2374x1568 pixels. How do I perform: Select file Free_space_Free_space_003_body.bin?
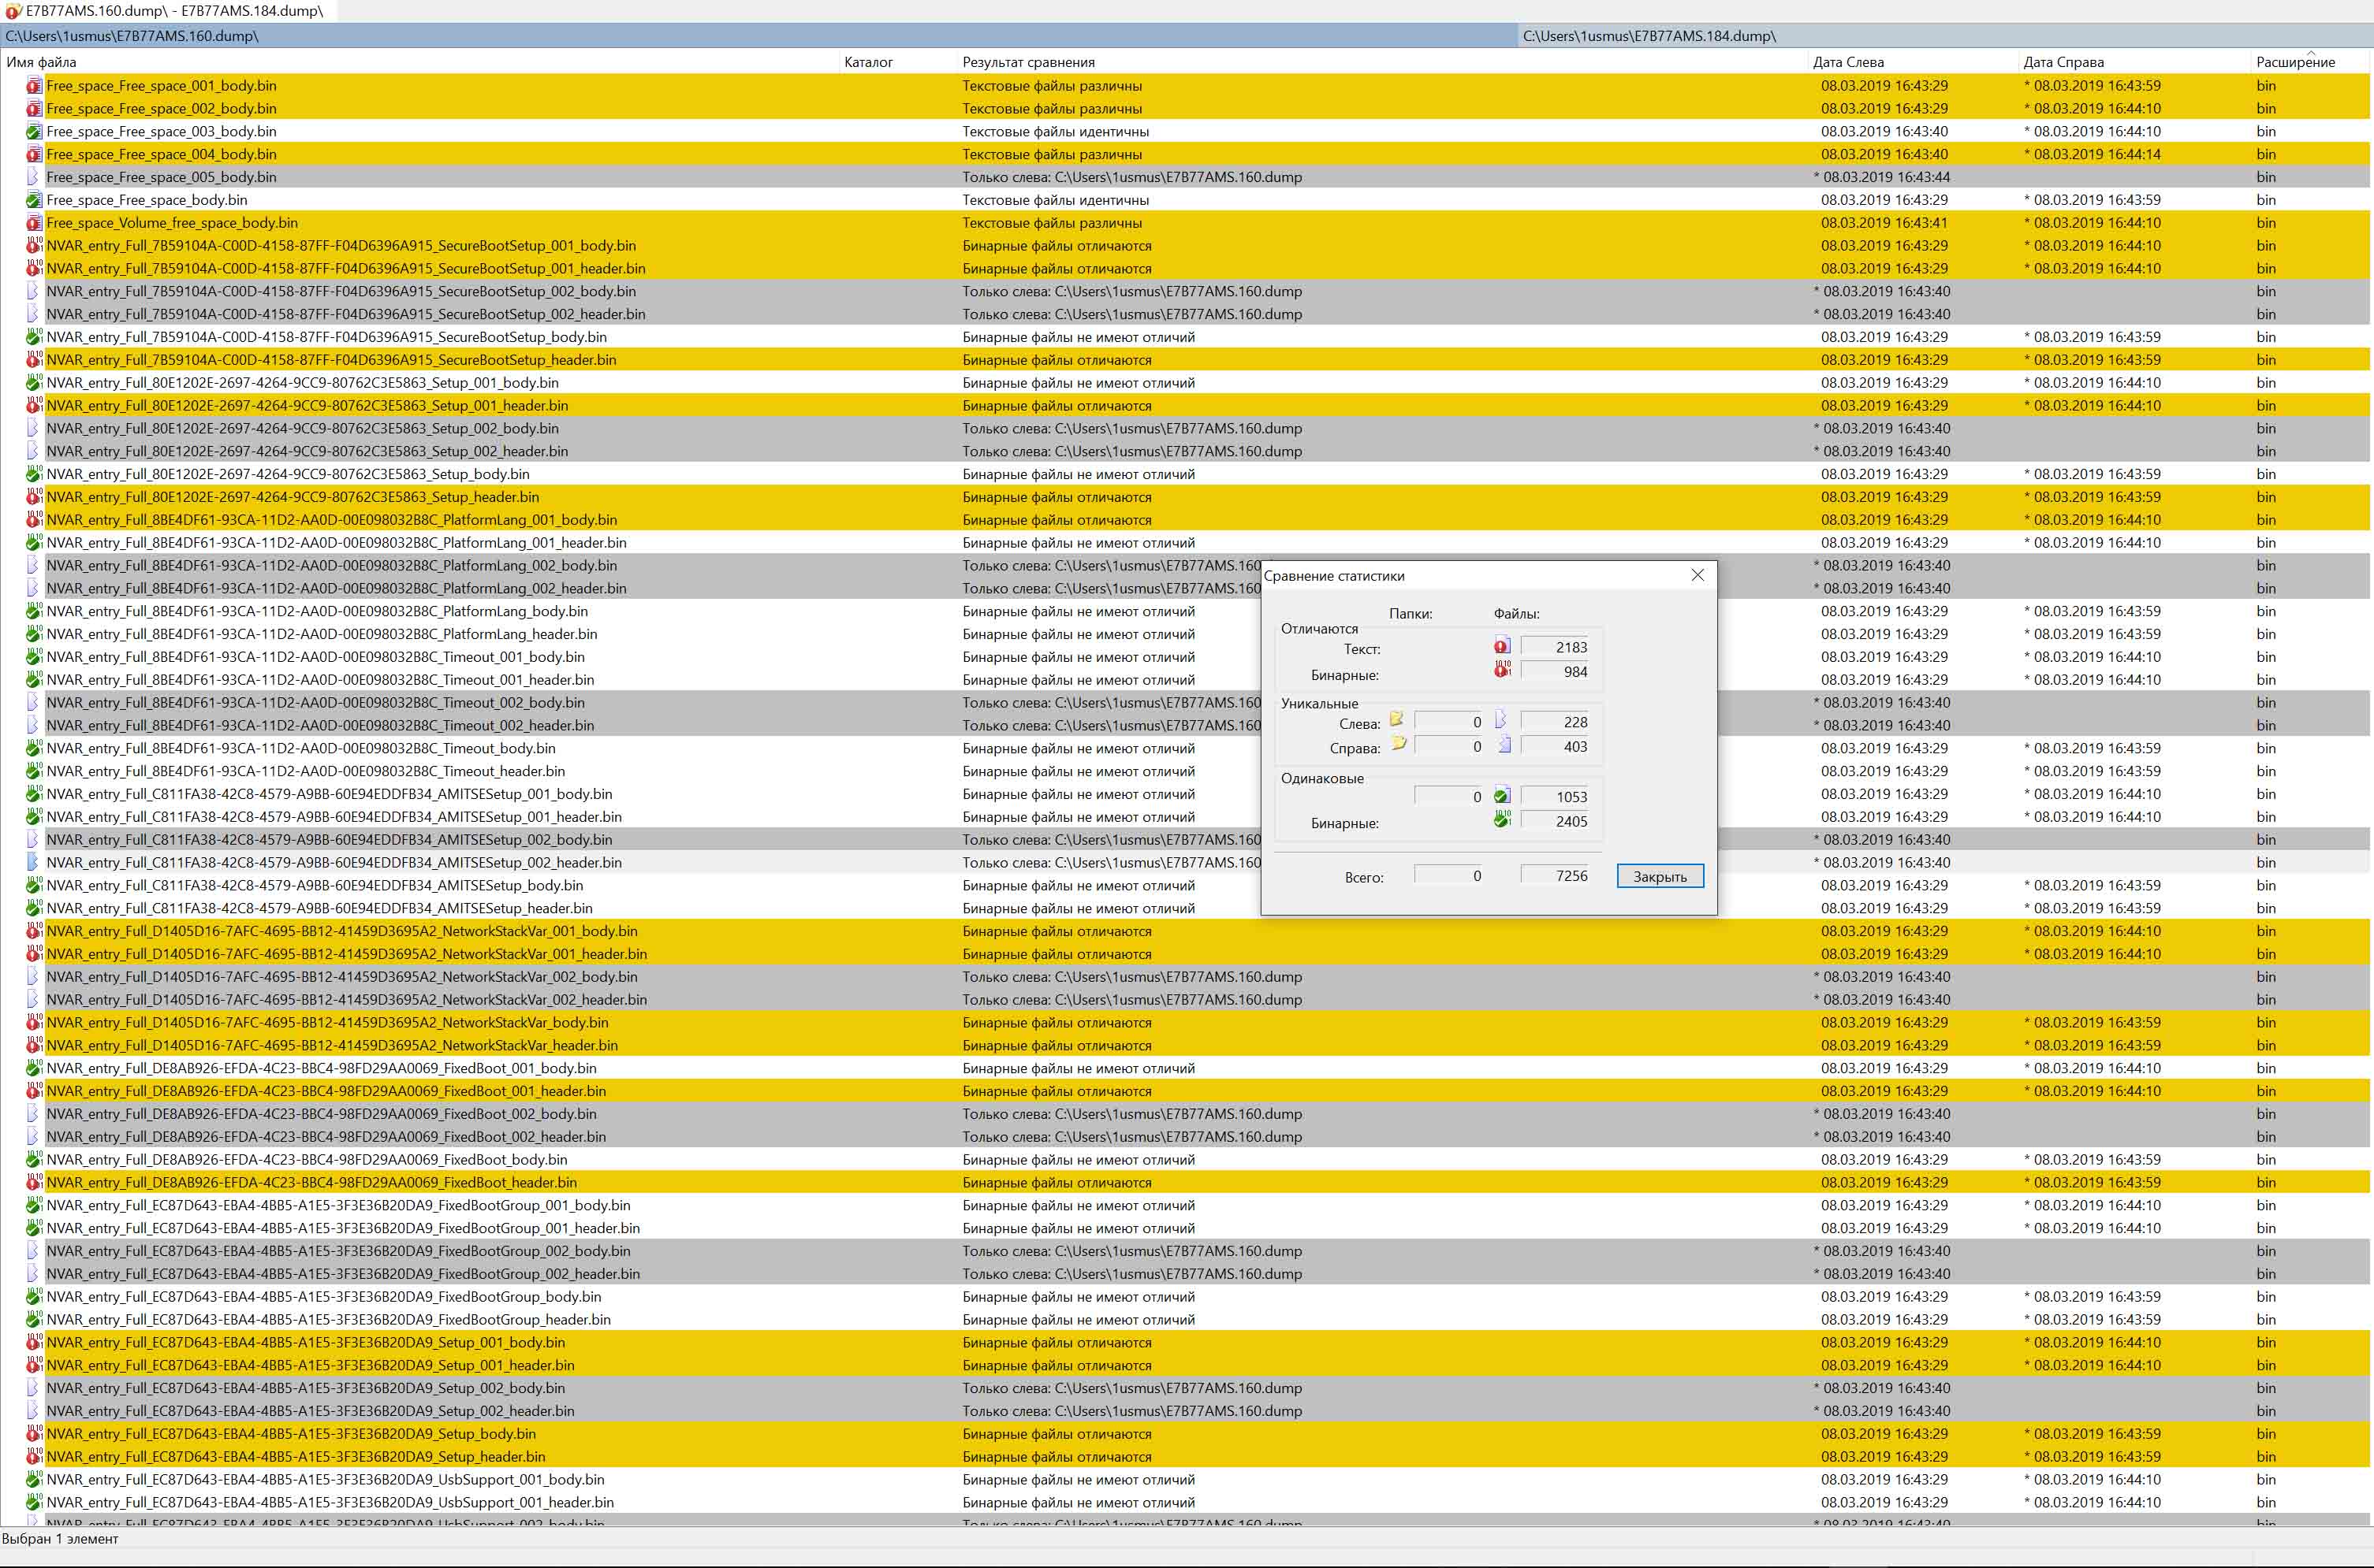point(161,131)
